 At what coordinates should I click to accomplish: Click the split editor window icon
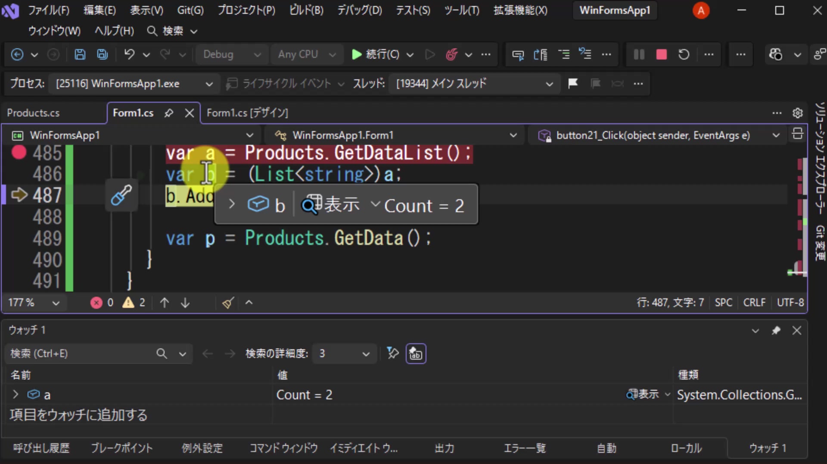(x=797, y=134)
